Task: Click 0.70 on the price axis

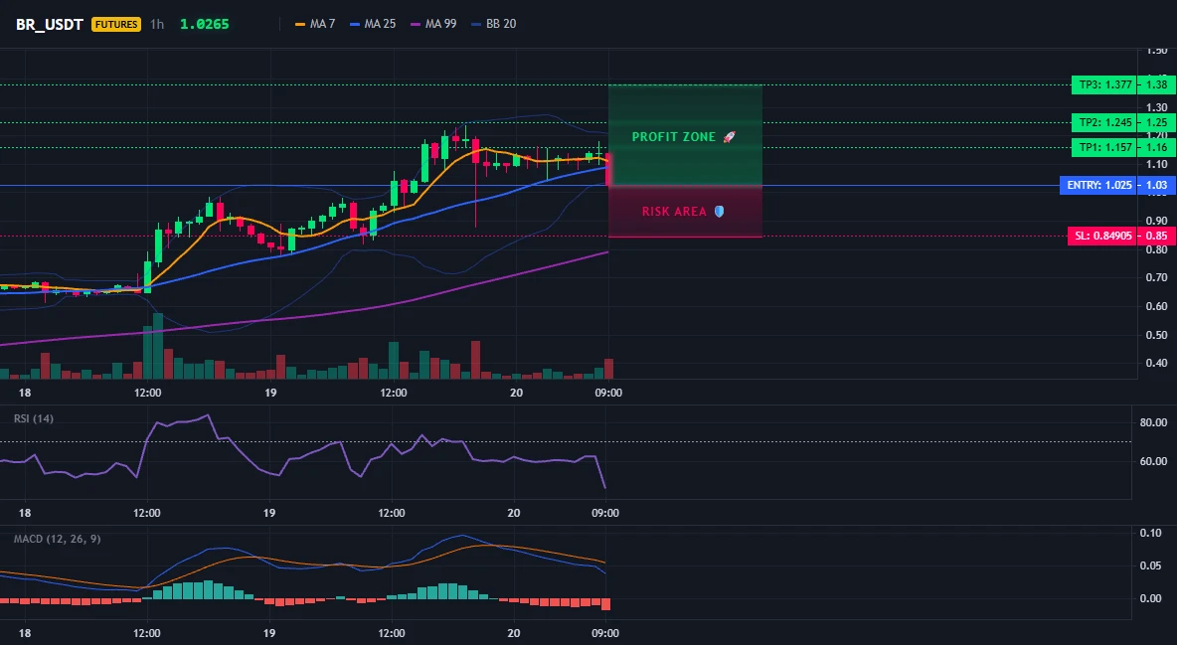Action: pos(1157,278)
